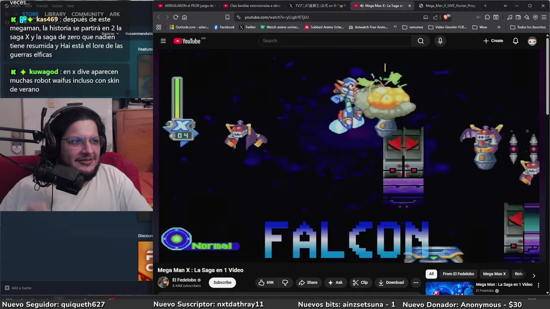550x309 pixels.
Task: Go back in the browser
Action: click(159, 17)
